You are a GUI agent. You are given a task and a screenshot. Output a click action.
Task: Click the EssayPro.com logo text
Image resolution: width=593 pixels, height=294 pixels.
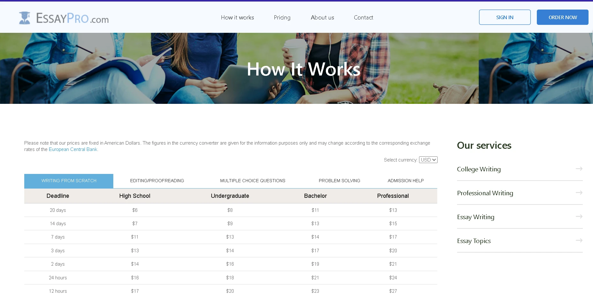pos(72,18)
